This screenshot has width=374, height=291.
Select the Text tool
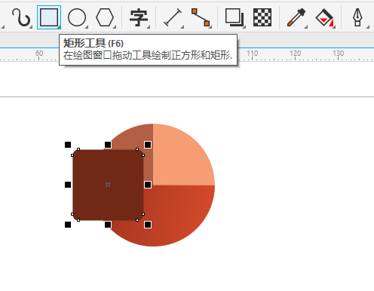(x=139, y=17)
